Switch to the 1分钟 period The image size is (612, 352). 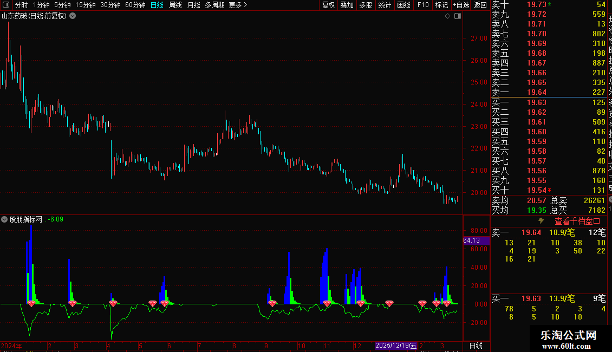[x=41, y=5]
